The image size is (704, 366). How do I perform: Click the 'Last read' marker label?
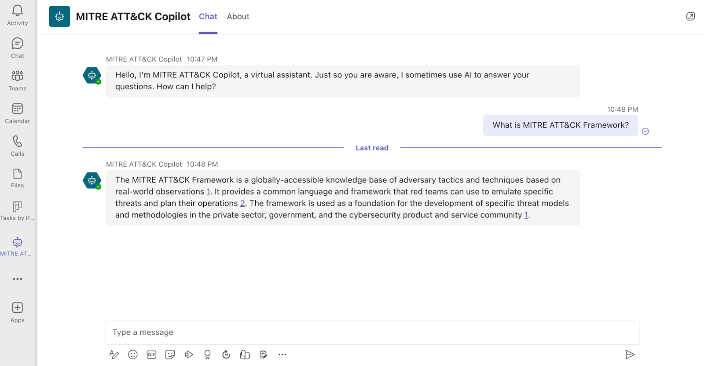tap(372, 148)
